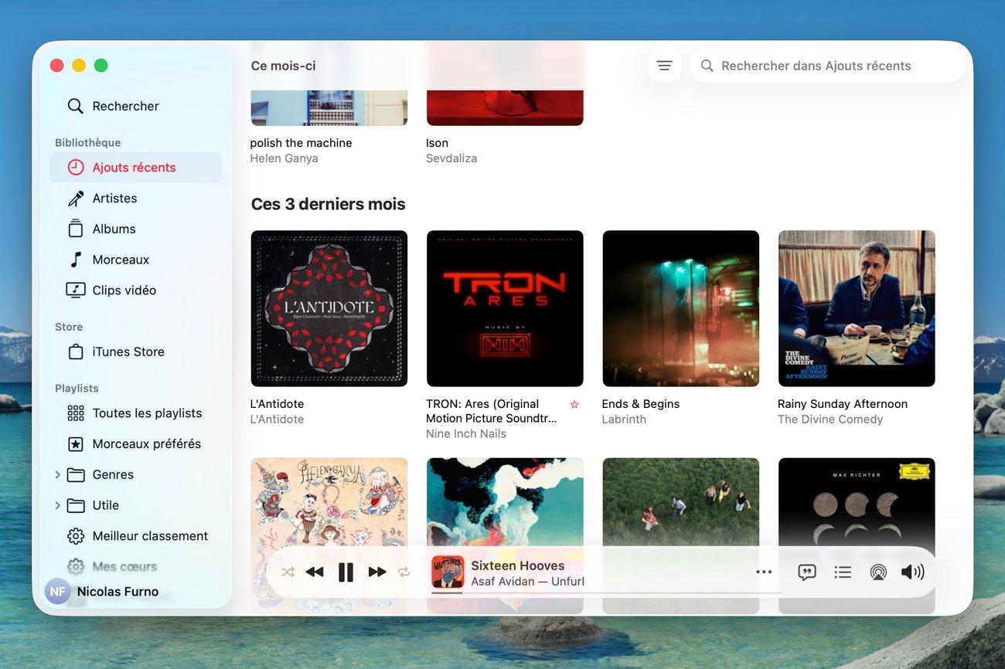
Task: Open the three-dot more options menu
Action: click(x=764, y=572)
